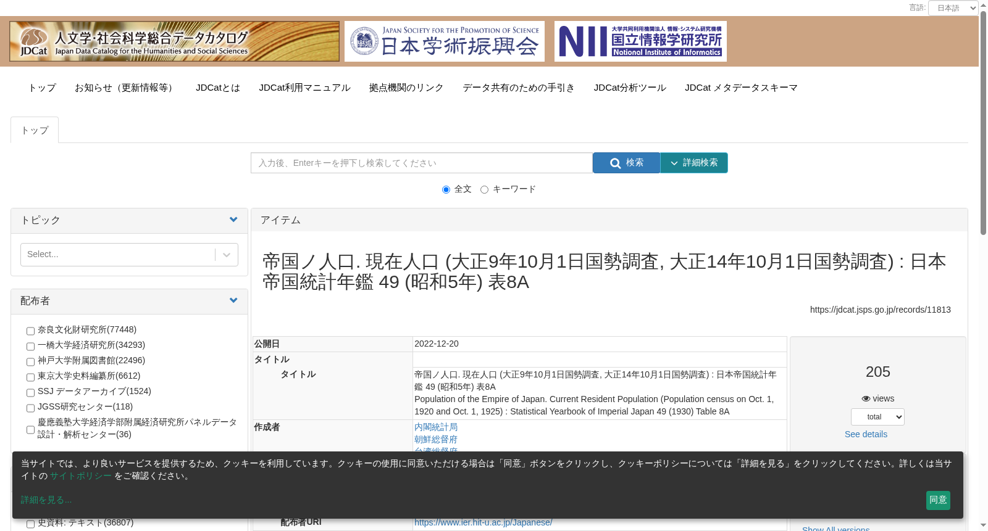
Task: Click the アイテム panel header
Action: click(609, 220)
